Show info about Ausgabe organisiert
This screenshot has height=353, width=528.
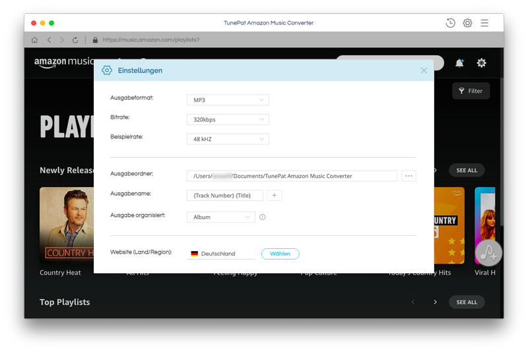(x=262, y=217)
